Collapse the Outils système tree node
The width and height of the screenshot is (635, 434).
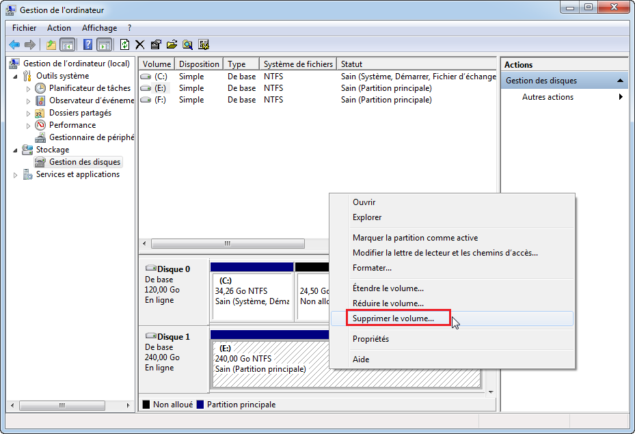pos(16,77)
